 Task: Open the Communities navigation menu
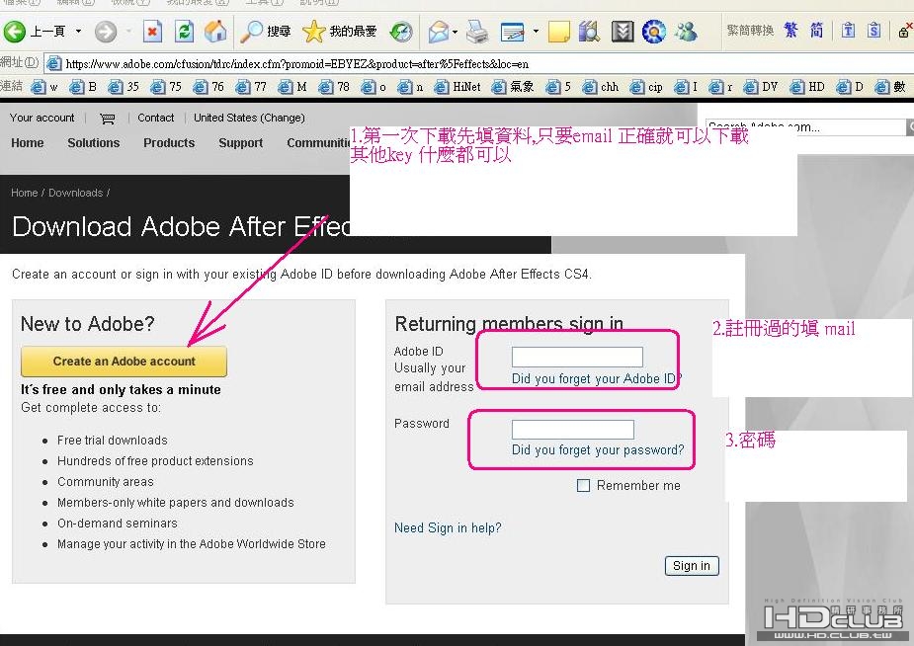coord(318,142)
